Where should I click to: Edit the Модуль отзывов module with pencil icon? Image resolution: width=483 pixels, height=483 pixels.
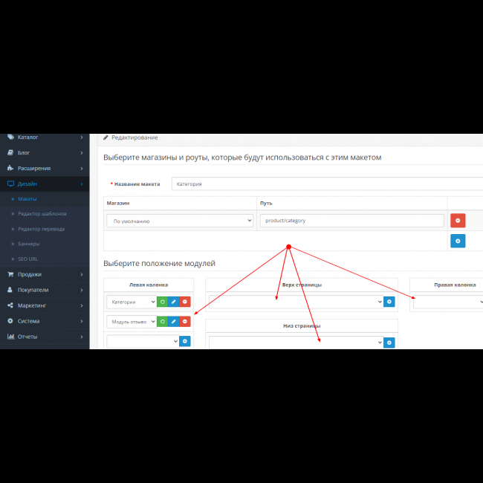[173, 321]
